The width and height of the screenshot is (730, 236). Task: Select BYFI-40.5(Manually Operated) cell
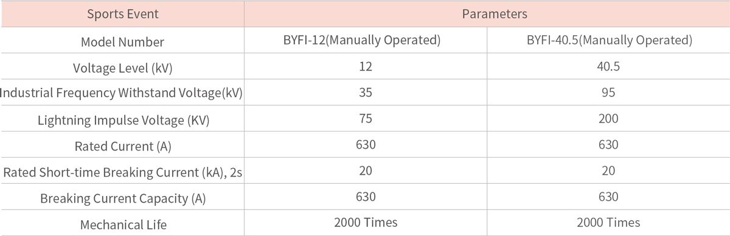click(609, 41)
